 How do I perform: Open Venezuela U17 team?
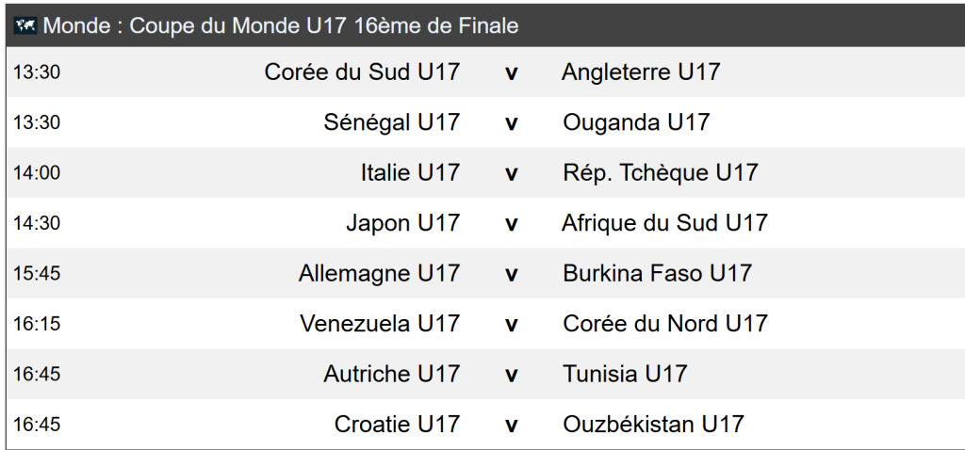[380, 324]
